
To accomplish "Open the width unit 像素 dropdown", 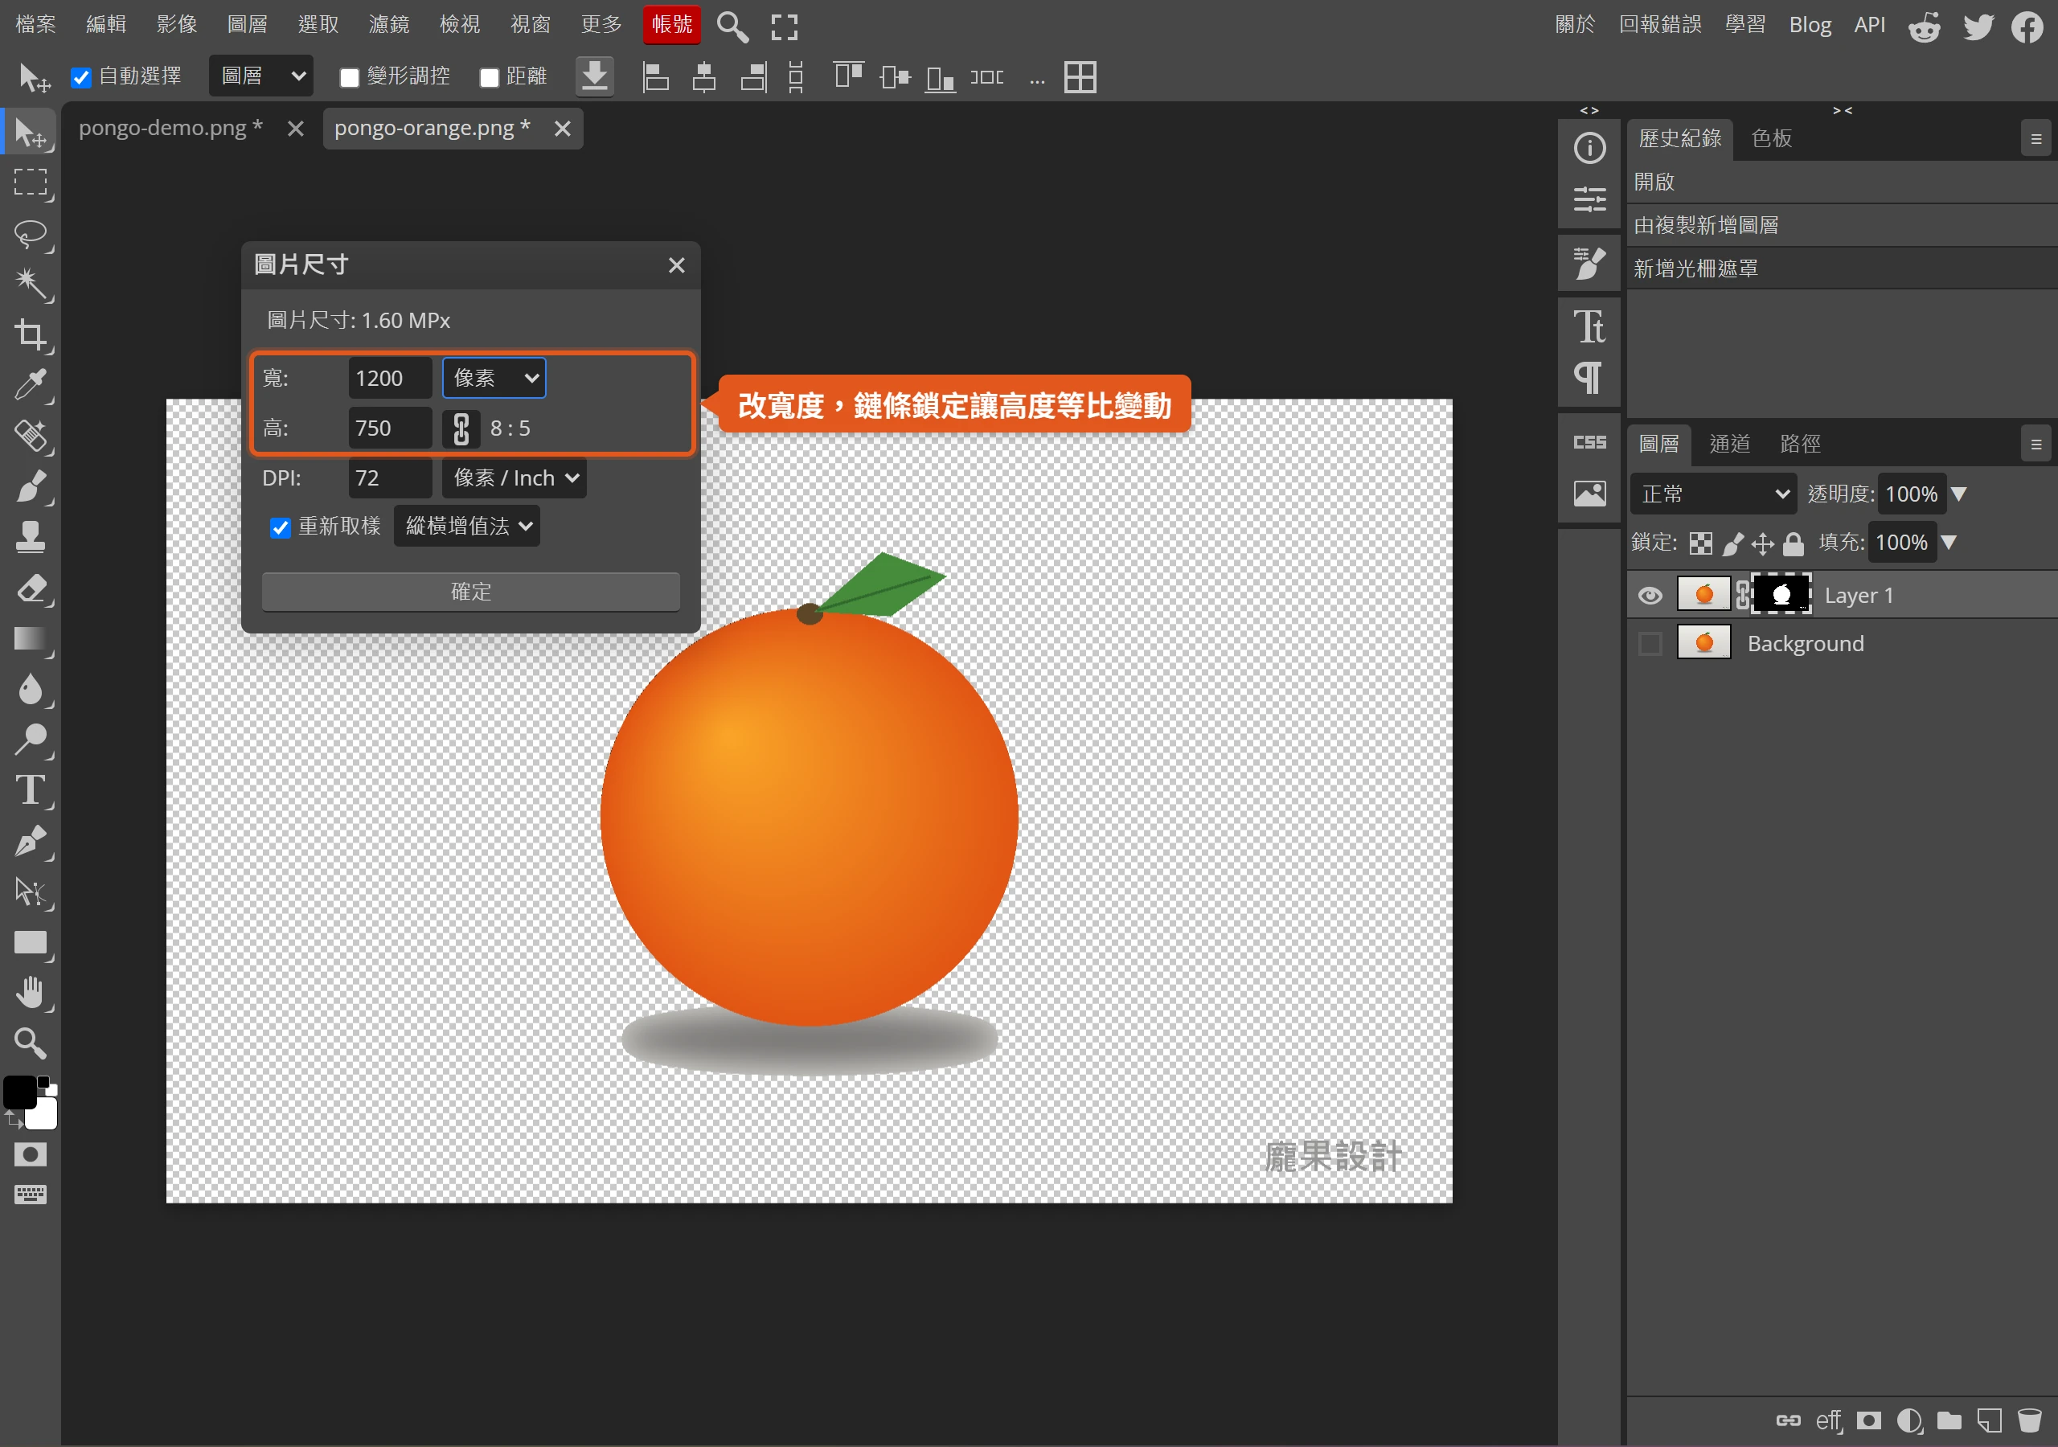I will pos(494,379).
